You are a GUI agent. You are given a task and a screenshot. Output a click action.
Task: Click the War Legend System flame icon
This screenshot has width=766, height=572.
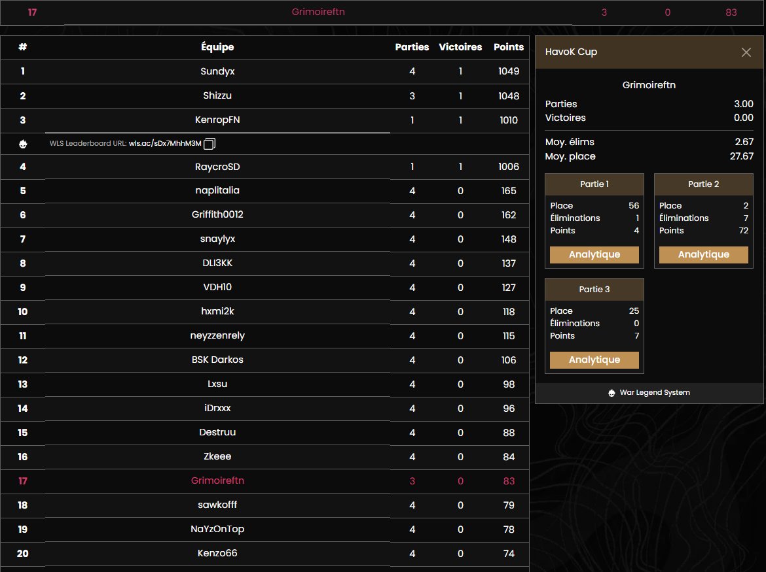click(611, 393)
